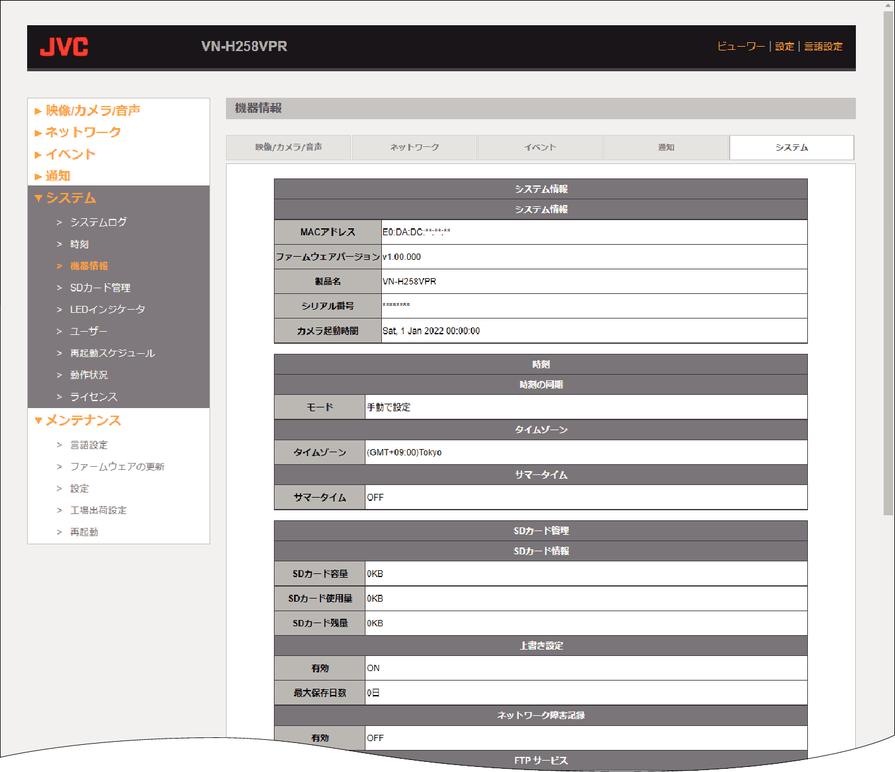Open 再起動スケジュール in the sidebar
This screenshot has height=772, width=895.
[112, 353]
